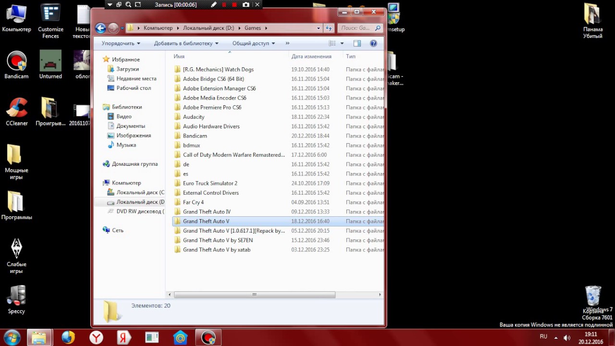Image resolution: width=615 pixels, height=346 pixels.
Task: Sort by the Тип column header
Action: coord(363,56)
